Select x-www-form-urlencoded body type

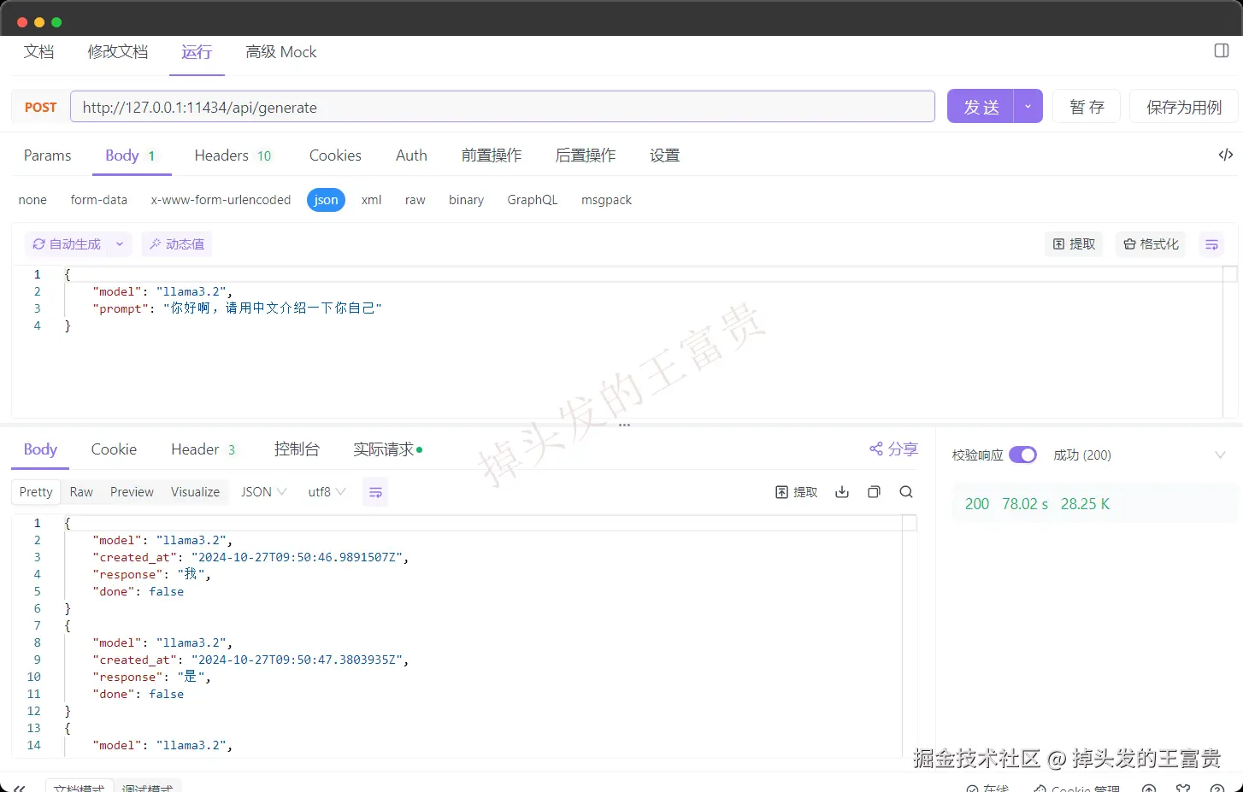[x=221, y=200]
